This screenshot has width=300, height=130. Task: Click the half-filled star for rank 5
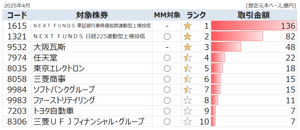click(x=188, y=68)
